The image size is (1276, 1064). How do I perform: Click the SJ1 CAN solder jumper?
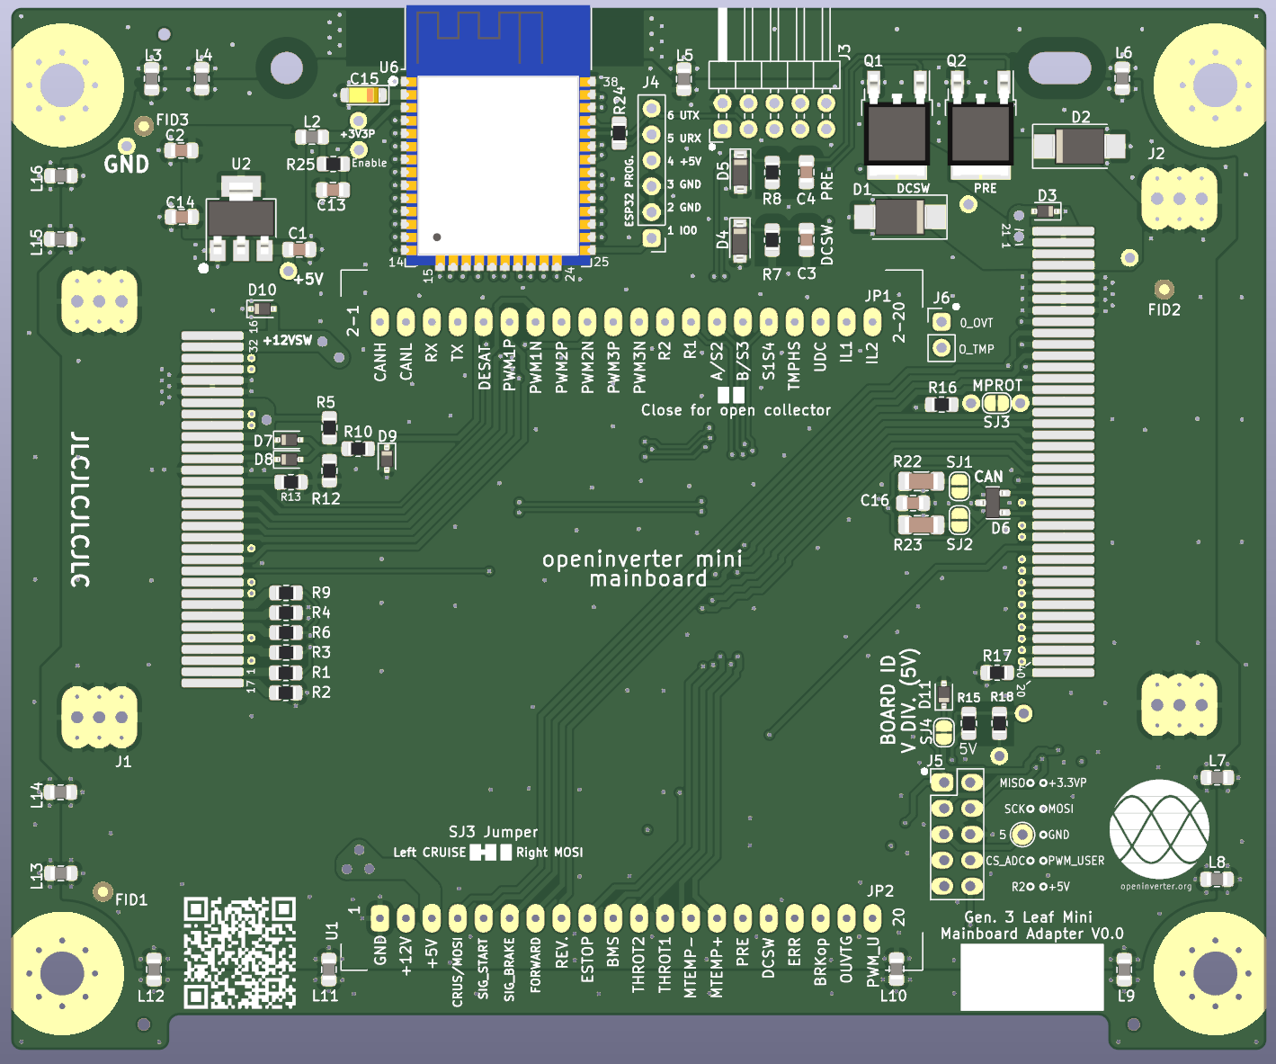pos(959,487)
